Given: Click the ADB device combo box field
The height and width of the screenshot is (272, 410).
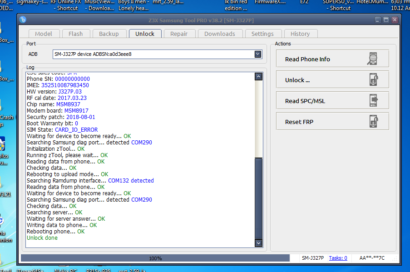Looking at the screenshot, I should pos(158,54).
